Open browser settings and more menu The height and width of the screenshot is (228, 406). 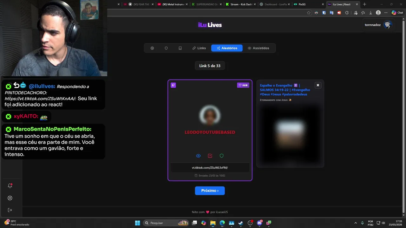(x=386, y=13)
